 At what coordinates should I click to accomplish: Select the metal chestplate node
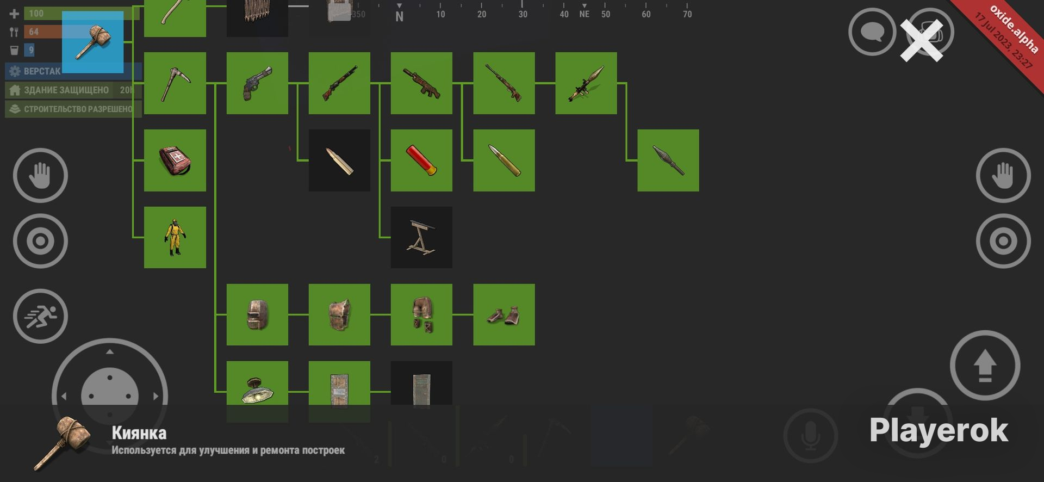pos(339,314)
